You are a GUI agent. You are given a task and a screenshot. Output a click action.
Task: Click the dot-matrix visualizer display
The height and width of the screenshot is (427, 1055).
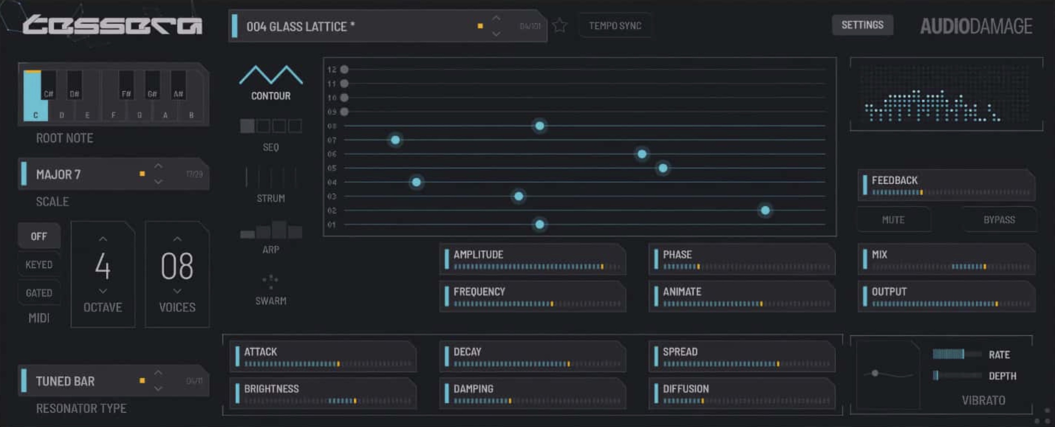(946, 94)
